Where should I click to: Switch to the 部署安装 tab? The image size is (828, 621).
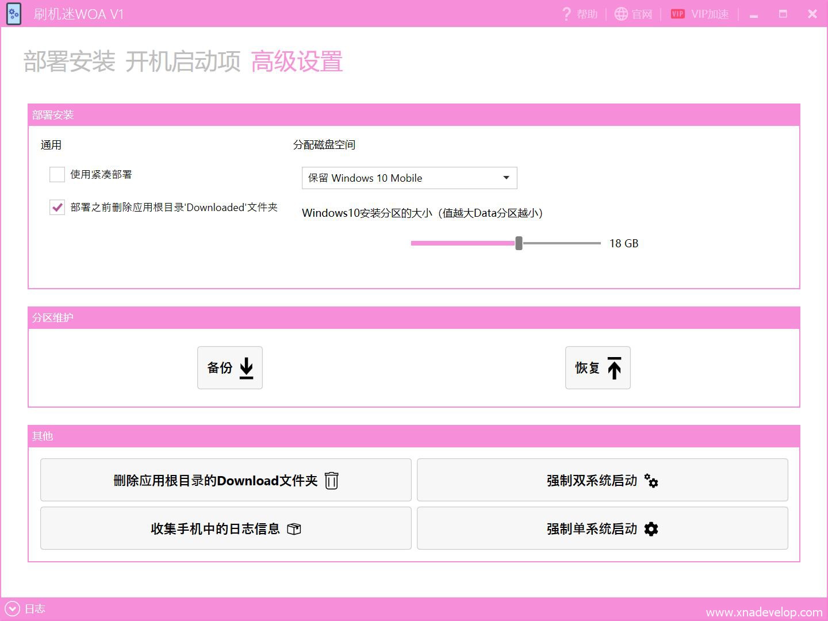tap(69, 62)
